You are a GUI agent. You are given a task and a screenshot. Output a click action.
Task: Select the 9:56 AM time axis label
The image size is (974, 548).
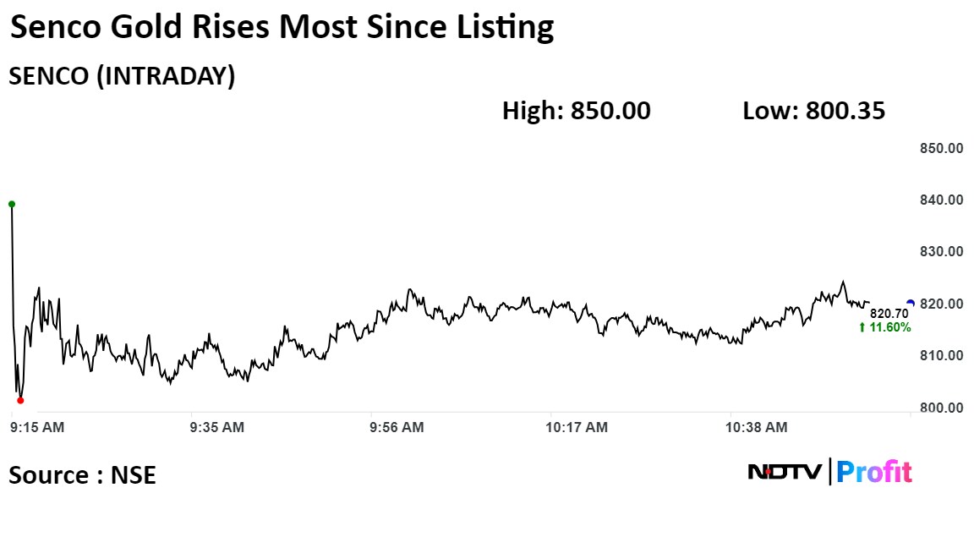click(397, 428)
